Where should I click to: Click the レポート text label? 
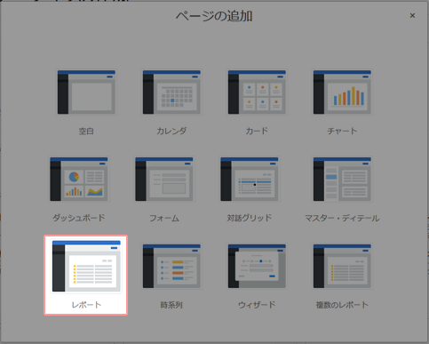click(86, 305)
